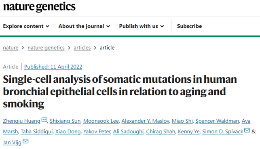260x149 pixels.
Task: Open the About the journal menu
Action: (84, 26)
